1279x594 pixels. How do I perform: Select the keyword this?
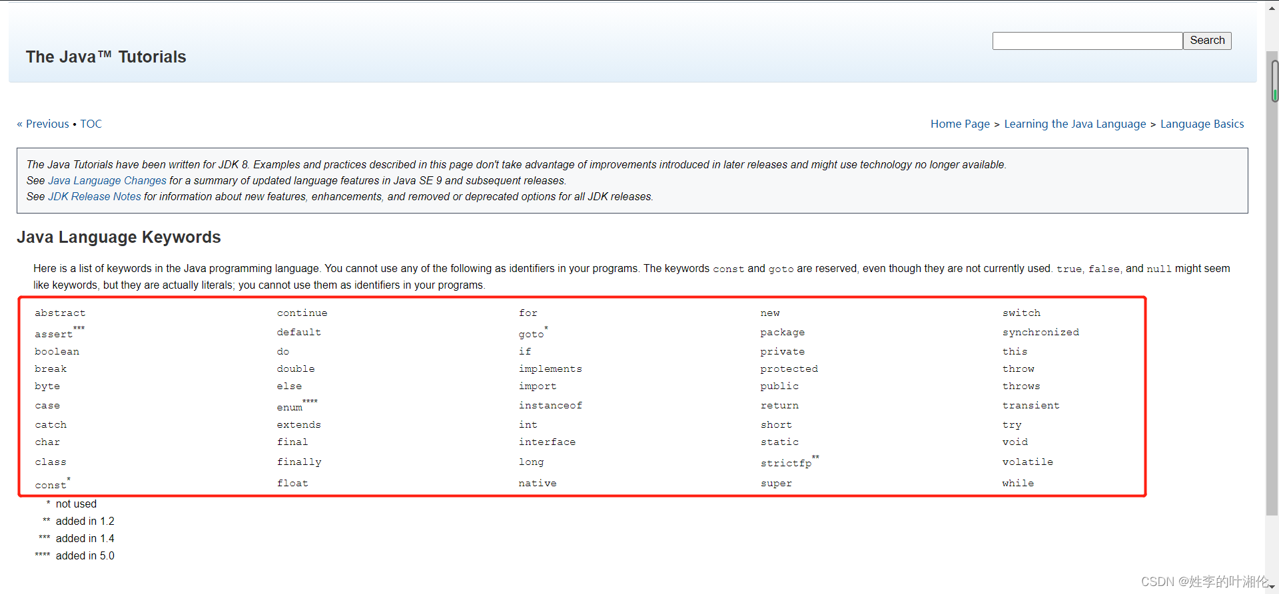[1015, 351]
